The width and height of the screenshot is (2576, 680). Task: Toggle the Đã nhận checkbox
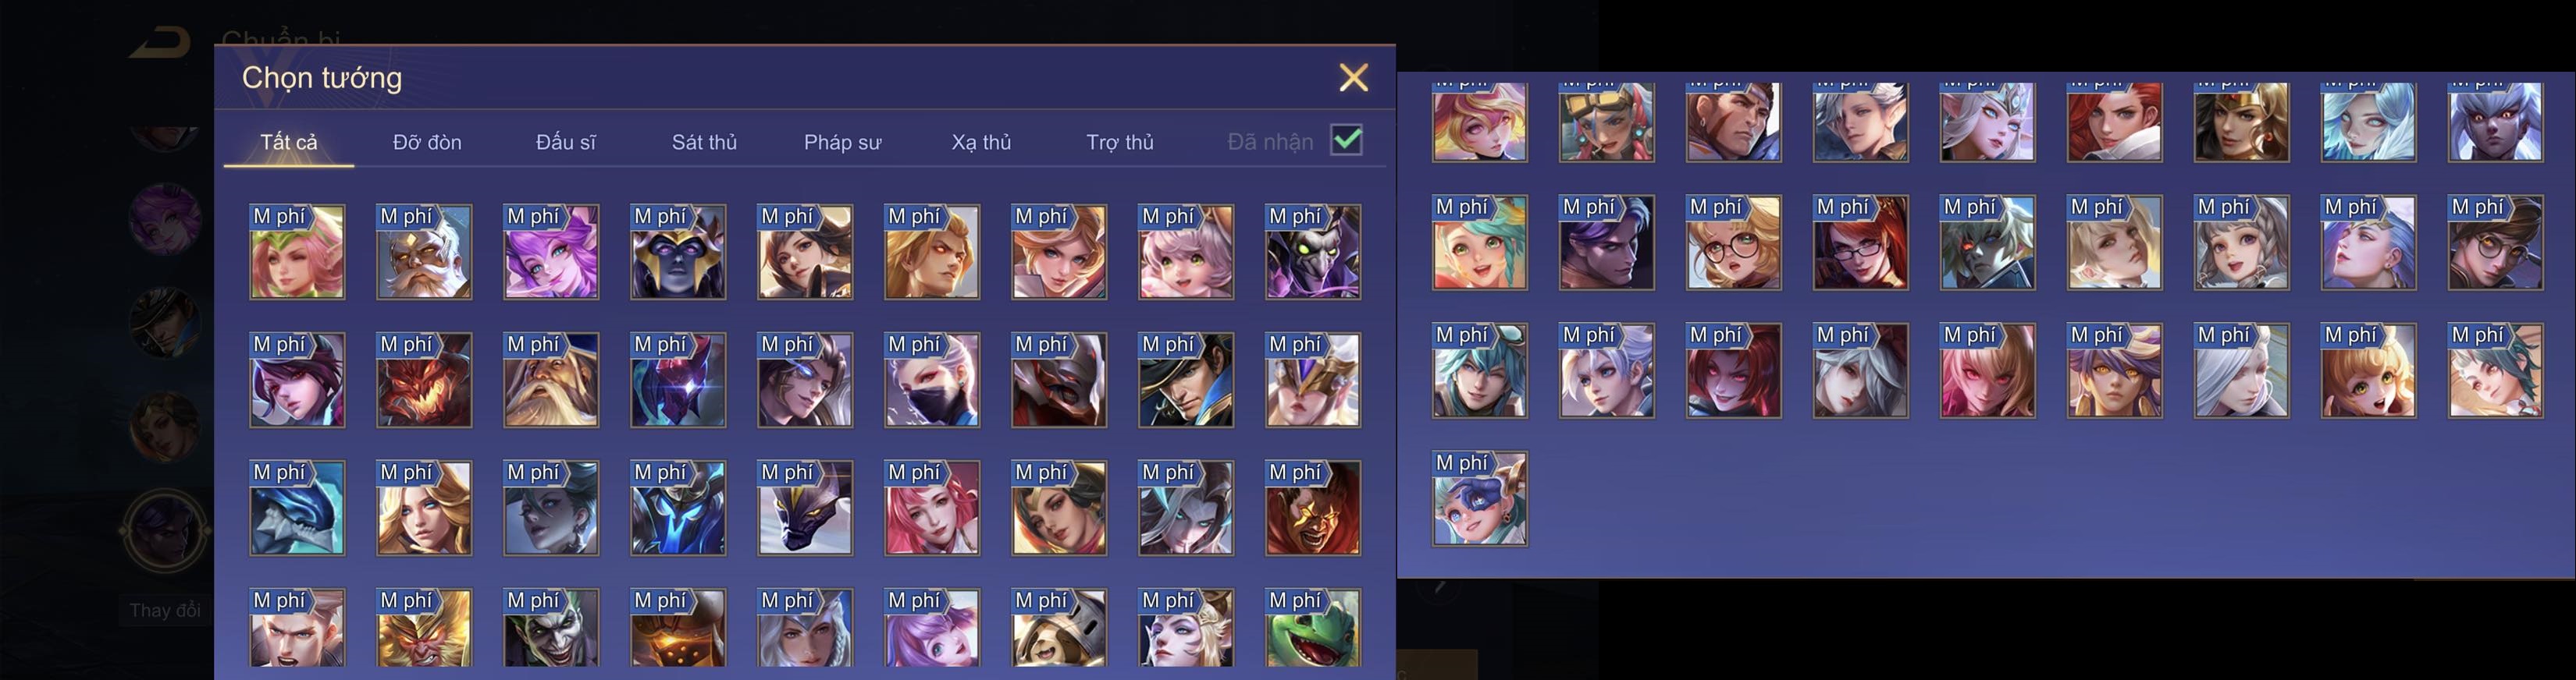[x=1347, y=140]
